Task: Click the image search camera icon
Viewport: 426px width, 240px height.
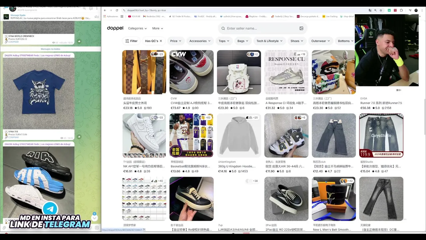Action: pyautogui.click(x=301, y=28)
